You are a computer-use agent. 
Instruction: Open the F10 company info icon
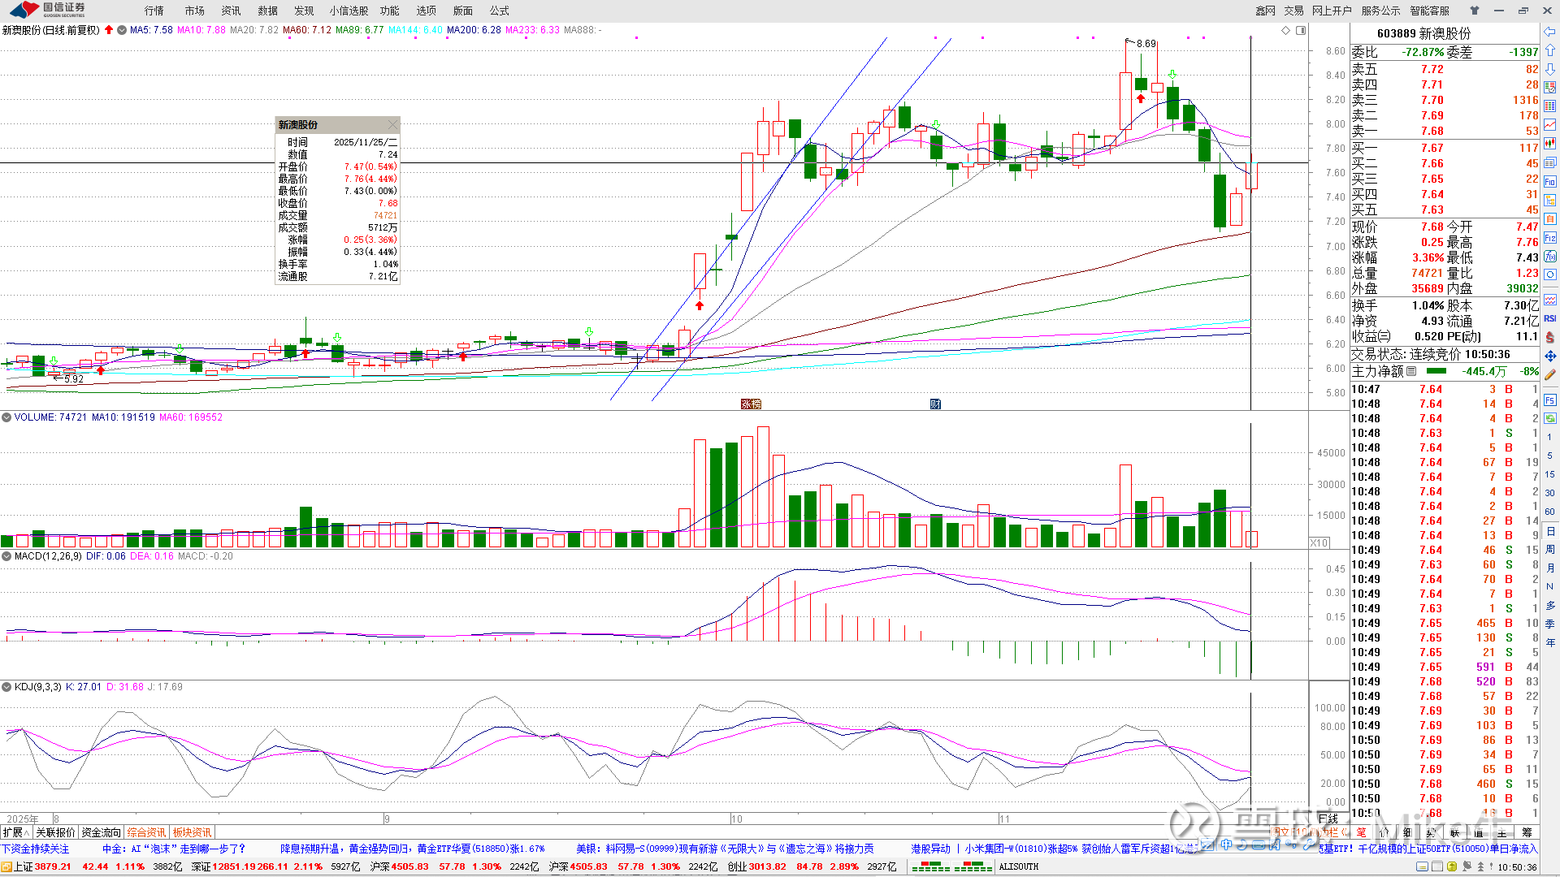tap(1550, 181)
